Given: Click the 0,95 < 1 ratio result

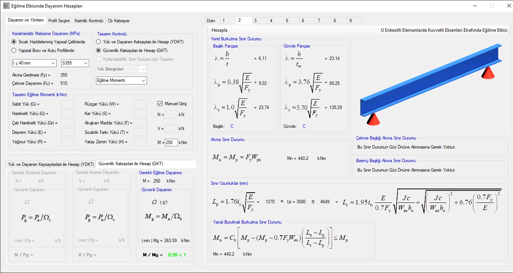Looking at the screenshot, I should (x=177, y=255).
